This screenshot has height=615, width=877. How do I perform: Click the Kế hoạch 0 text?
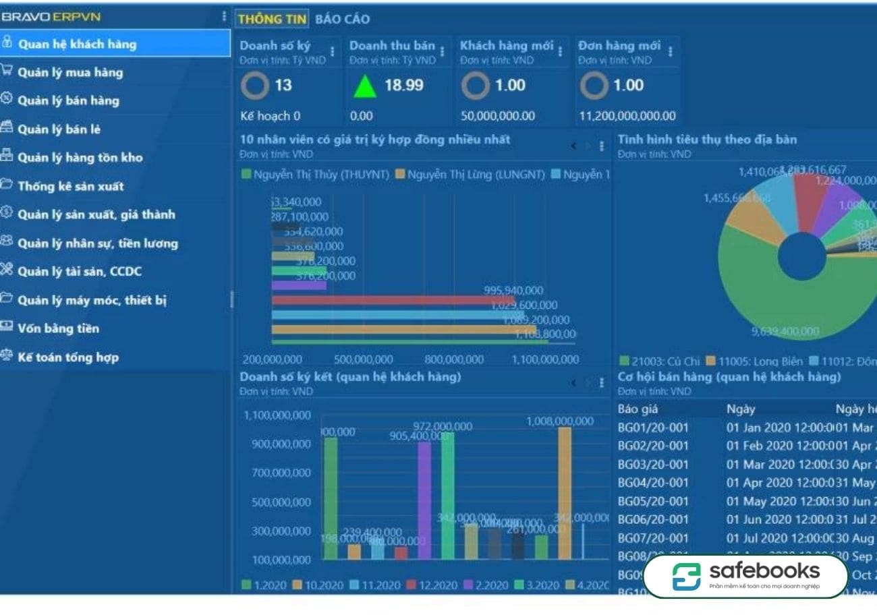click(x=270, y=116)
